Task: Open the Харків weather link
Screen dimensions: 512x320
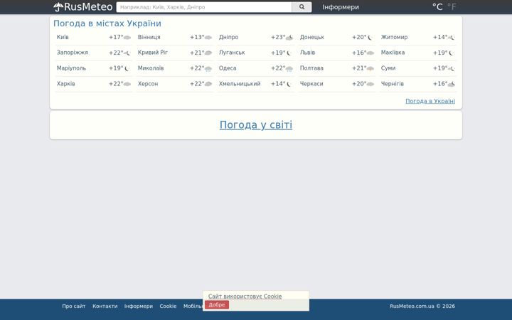Action: [66, 84]
